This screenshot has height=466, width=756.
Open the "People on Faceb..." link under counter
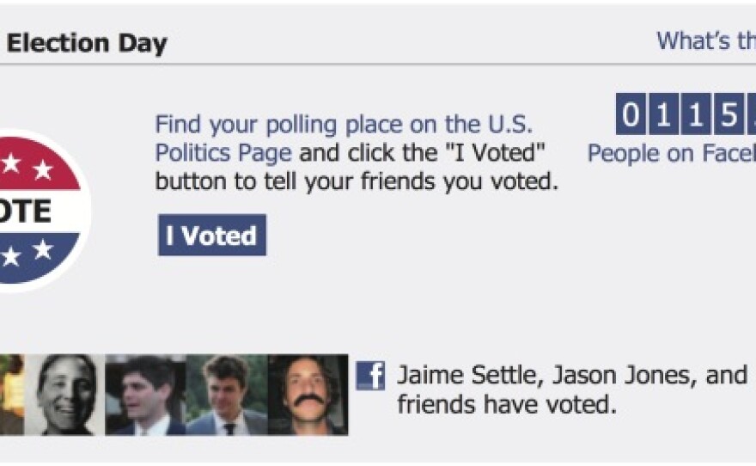[670, 154]
